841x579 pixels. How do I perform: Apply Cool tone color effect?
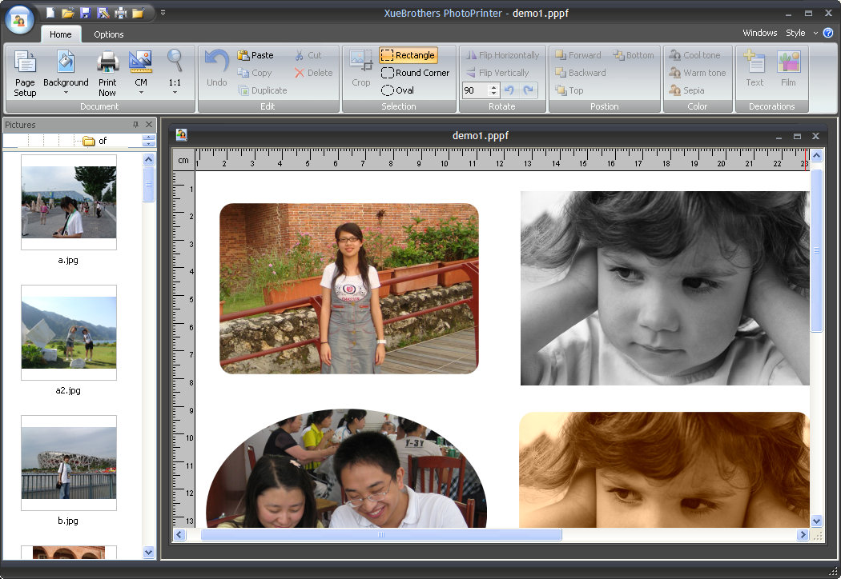tap(694, 55)
